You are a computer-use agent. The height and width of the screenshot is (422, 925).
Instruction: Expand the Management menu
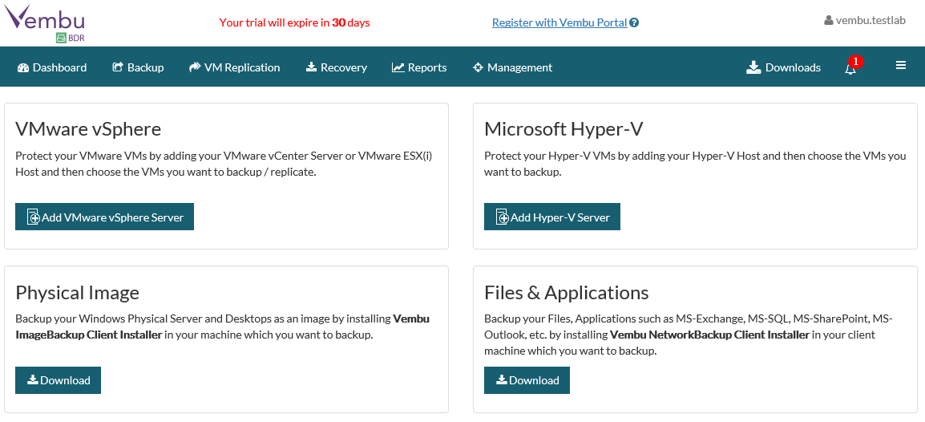tap(513, 67)
